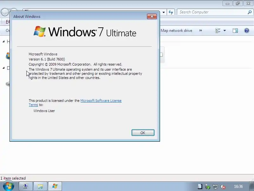This screenshot has width=254, height=191.
Task: Open Safely Remove Hardware tray icon
Action: coord(208,187)
